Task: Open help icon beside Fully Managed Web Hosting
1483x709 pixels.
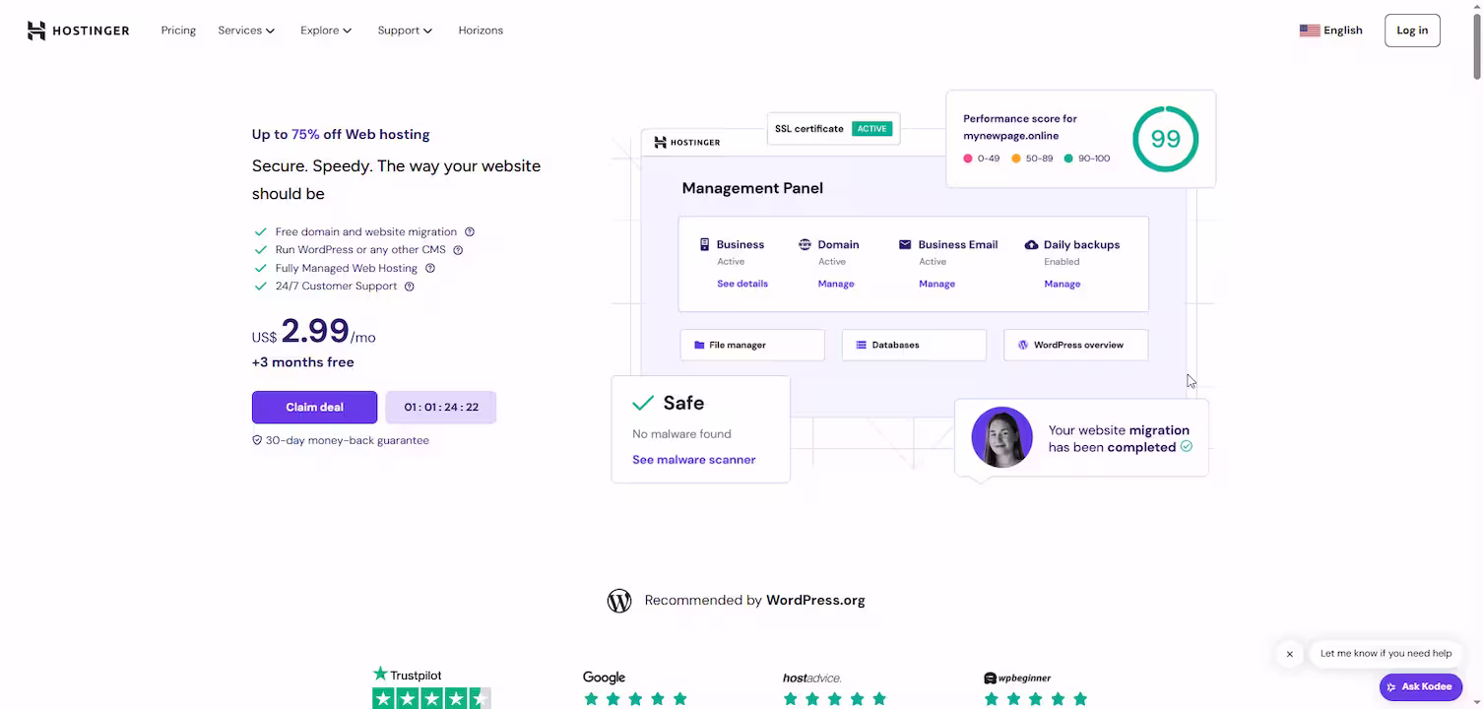Action: pyautogui.click(x=430, y=268)
